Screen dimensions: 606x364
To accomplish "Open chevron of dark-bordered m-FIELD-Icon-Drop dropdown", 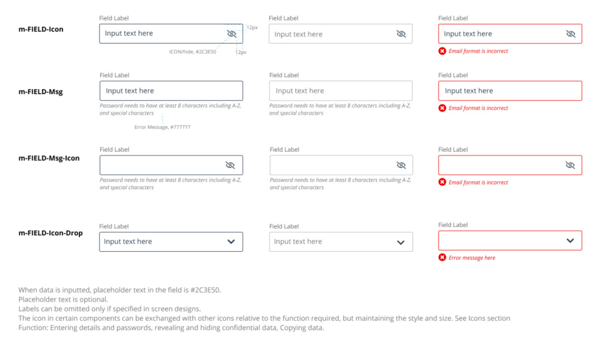I will tap(231, 241).
